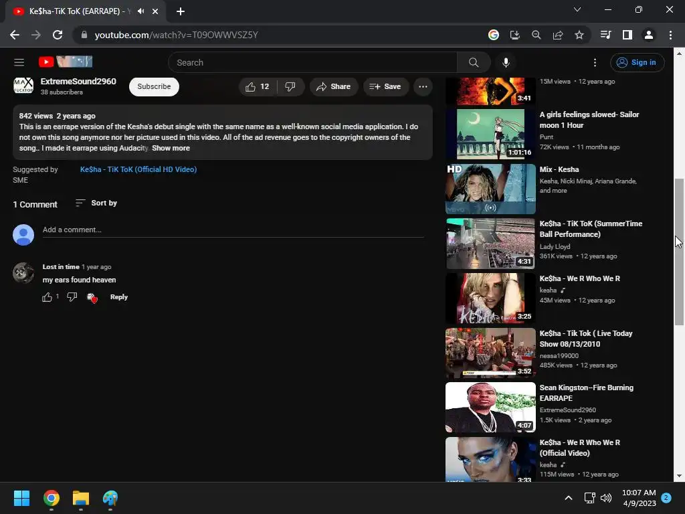
Task: Open a new browser tab
Action: [181, 11]
